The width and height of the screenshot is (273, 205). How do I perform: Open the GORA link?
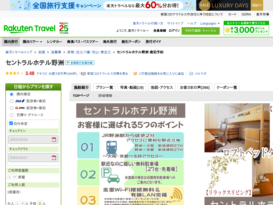[x=246, y=14]
